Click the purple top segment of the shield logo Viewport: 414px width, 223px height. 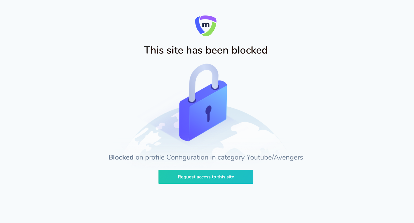(208, 18)
